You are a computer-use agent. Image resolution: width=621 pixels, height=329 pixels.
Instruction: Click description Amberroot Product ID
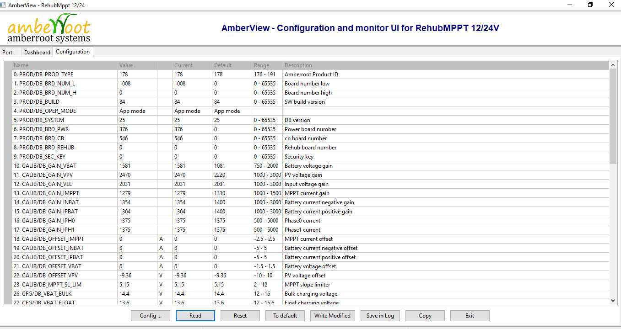point(311,74)
